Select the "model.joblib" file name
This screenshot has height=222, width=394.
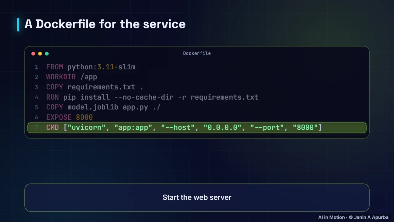click(93, 107)
